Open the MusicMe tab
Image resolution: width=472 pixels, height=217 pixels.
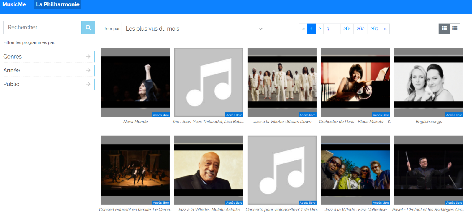click(x=14, y=4)
